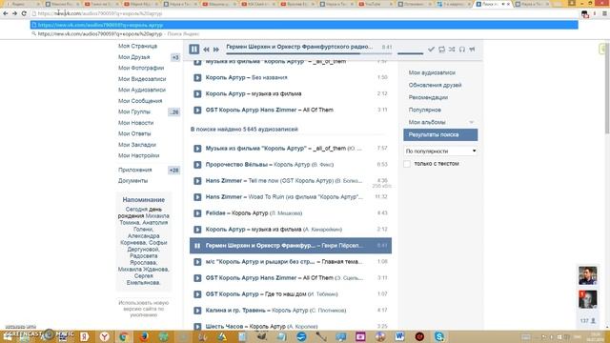The height and width of the screenshot is (343, 610).
Task: Open Yandex Browser from the taskbar
Action: pos(104,336)
